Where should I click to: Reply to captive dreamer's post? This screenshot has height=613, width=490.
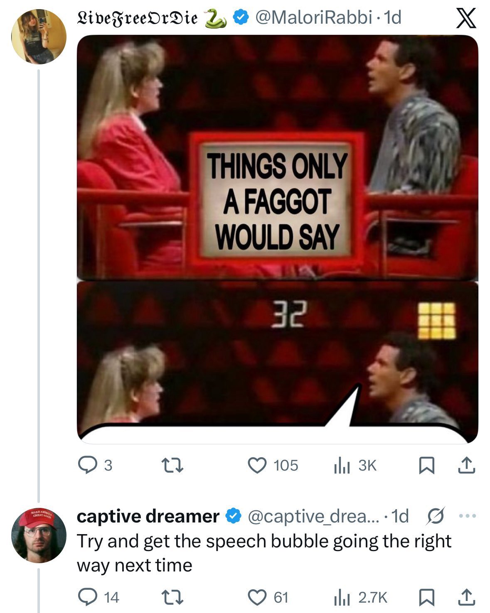87,598
